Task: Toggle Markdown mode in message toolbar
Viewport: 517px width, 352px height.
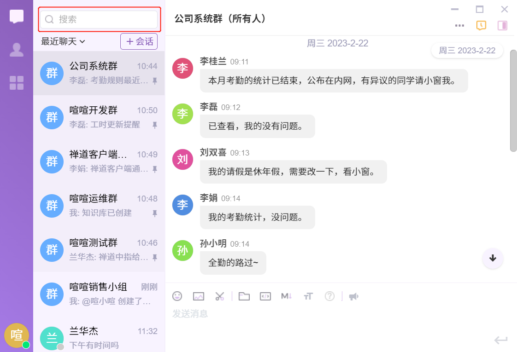Action: tap(286, 296)
